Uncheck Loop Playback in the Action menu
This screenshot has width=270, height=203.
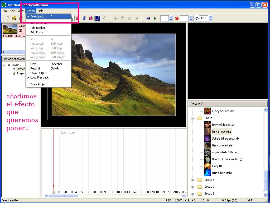point(49,77)
